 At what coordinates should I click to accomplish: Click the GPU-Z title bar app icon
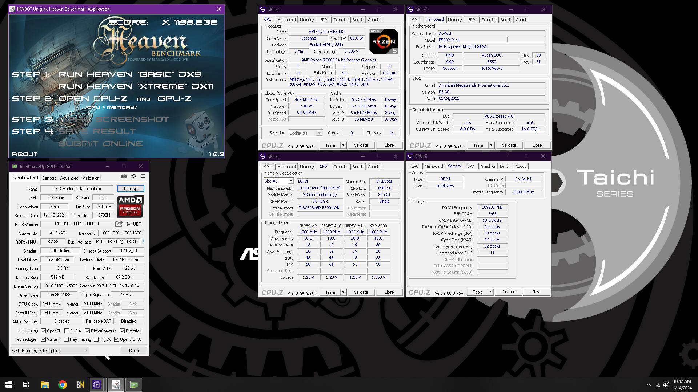tap(15, 166)
